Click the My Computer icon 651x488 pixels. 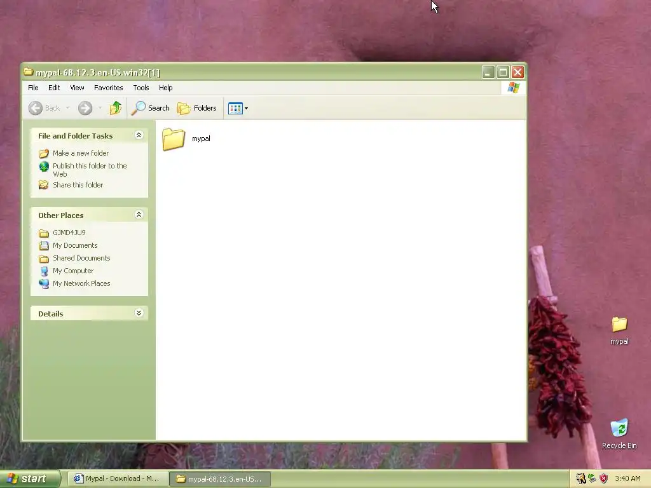44,271
